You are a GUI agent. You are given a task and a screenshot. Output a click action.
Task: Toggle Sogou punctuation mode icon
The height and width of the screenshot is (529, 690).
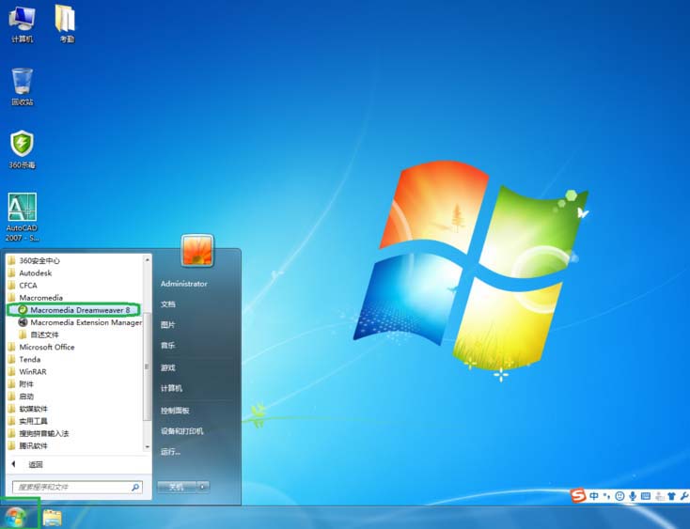pyautogui.click(x=606, y=496)
